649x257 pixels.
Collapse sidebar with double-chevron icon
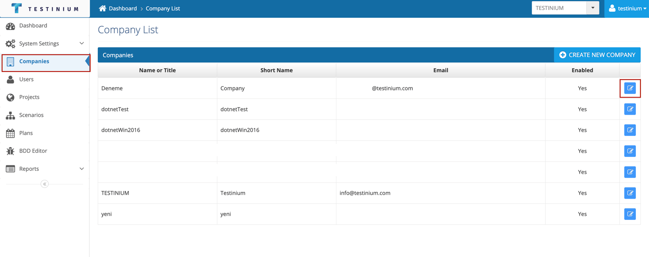click(44, 184)
